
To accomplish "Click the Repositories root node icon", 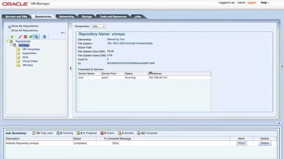I will [x=11, y=41].
